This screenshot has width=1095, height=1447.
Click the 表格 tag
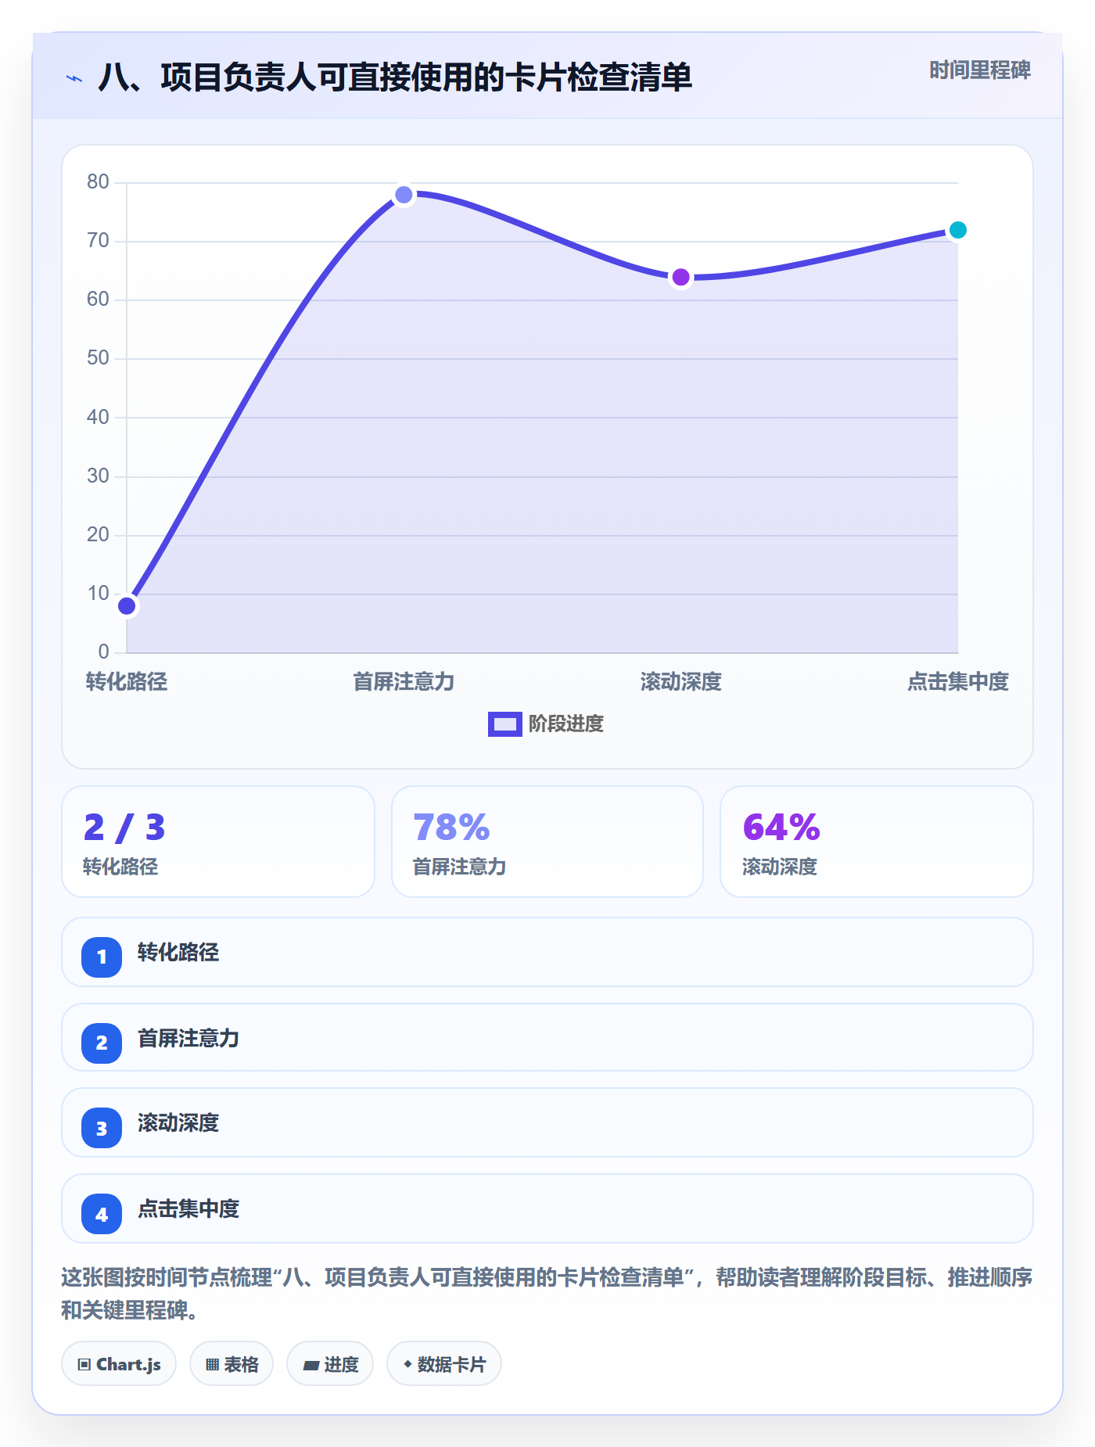(232, 1364)
